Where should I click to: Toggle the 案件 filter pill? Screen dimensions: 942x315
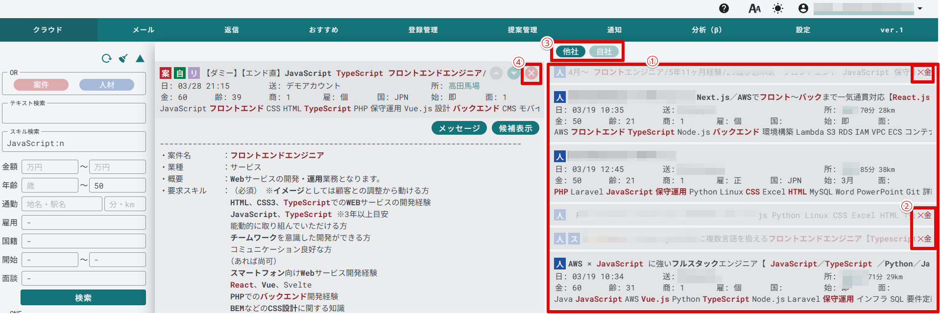[41, 85]
